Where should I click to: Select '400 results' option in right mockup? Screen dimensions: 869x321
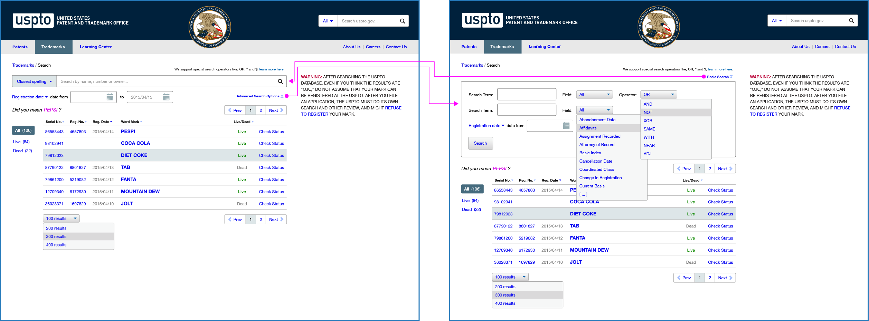point(527,303)
